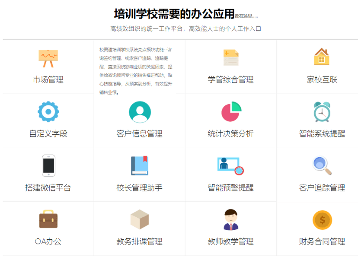Click the 智能系统提醒 label
358x260 pixels.
(x=322, y=133)
